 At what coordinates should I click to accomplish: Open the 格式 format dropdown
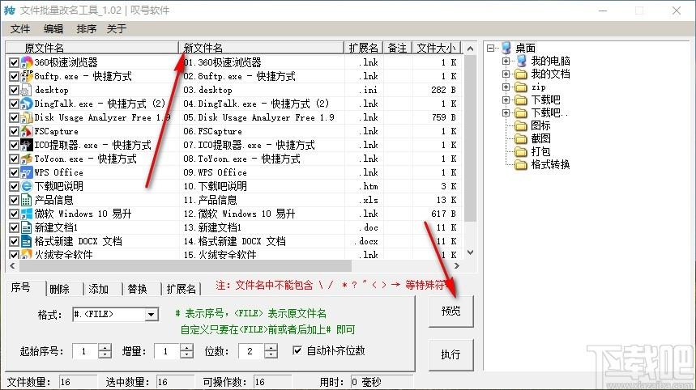[x=151, y=315]
